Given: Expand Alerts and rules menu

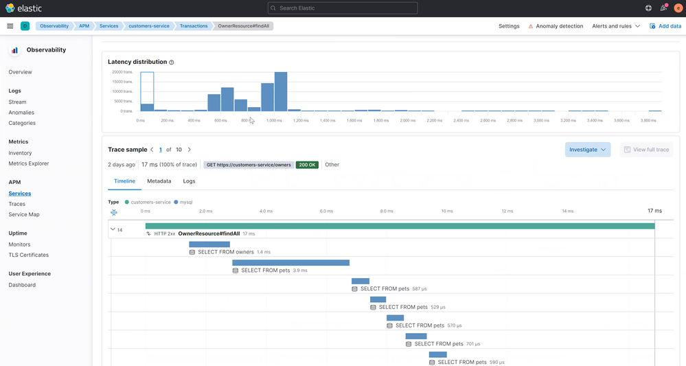Looking at the screenshot, I should pyautogui.click(x=616, y=26).
